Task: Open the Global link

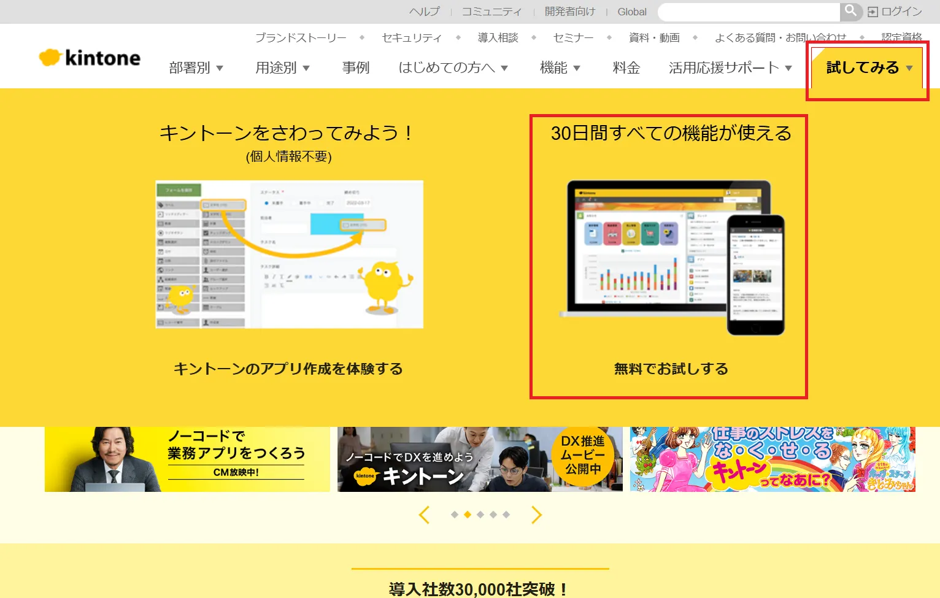Action: point(632,12)
